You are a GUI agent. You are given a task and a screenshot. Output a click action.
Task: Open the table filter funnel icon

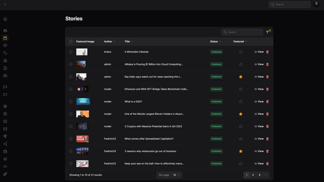(x=267, y=32)
